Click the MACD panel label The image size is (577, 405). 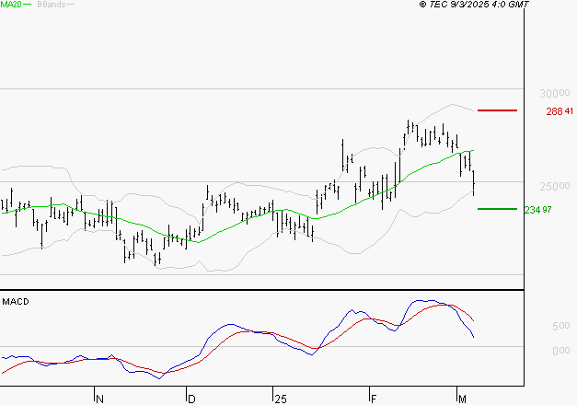point(16,302)
